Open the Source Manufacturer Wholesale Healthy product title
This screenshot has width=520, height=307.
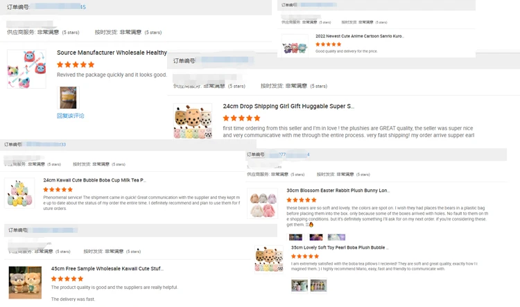(112, 53)
